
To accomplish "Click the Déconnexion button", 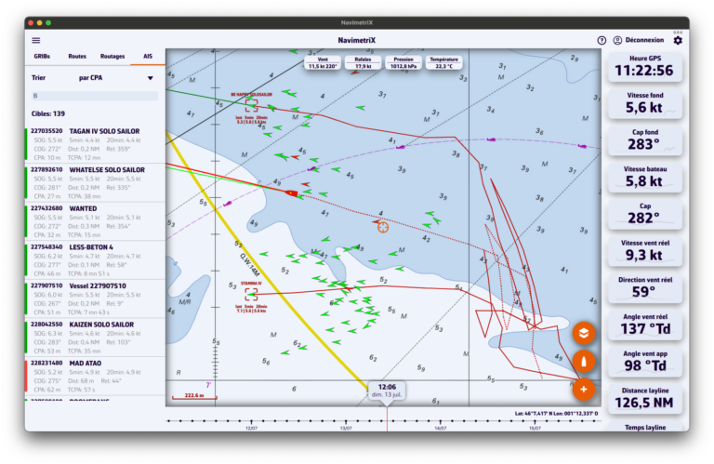I will 639,40.
